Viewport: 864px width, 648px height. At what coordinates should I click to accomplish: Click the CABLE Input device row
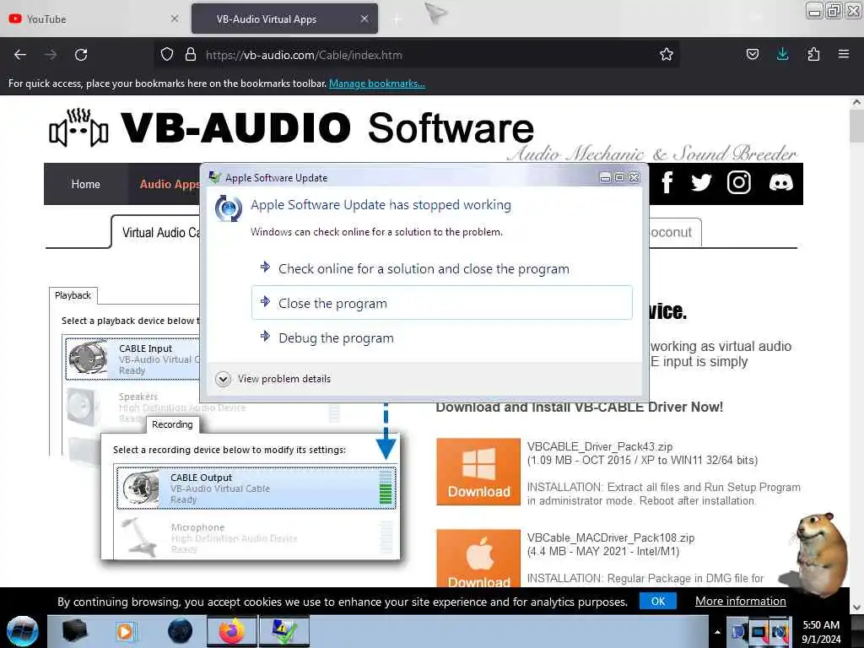tap(132, 359)
